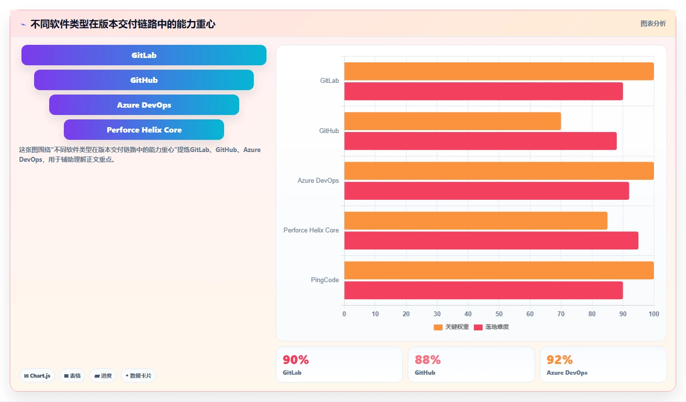Toggle the 关键权重 legend item
The image size is (686, 402).
pos(451,327)
